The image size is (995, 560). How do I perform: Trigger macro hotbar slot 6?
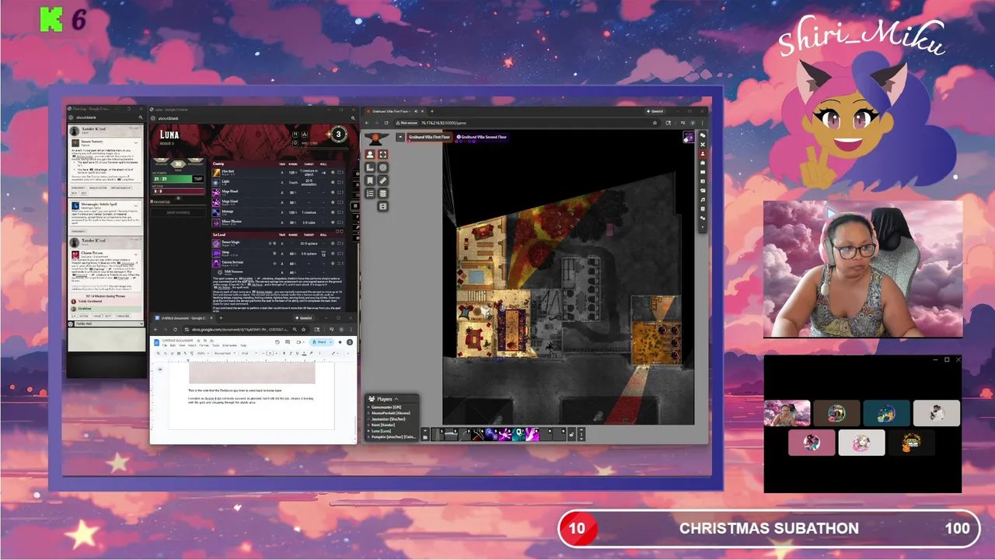[x=505, y=434]
